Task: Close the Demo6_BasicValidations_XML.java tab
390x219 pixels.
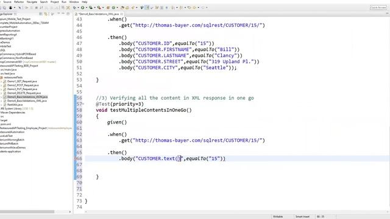Action: (122, 14)
